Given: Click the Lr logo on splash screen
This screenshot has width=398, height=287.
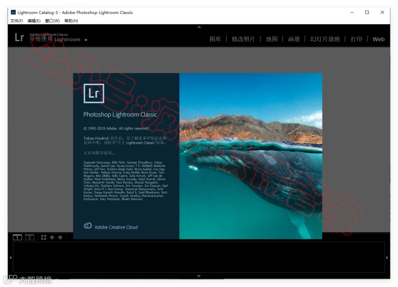Looking at the screenshot, I should pyautogui.click(x=94, y=93).
